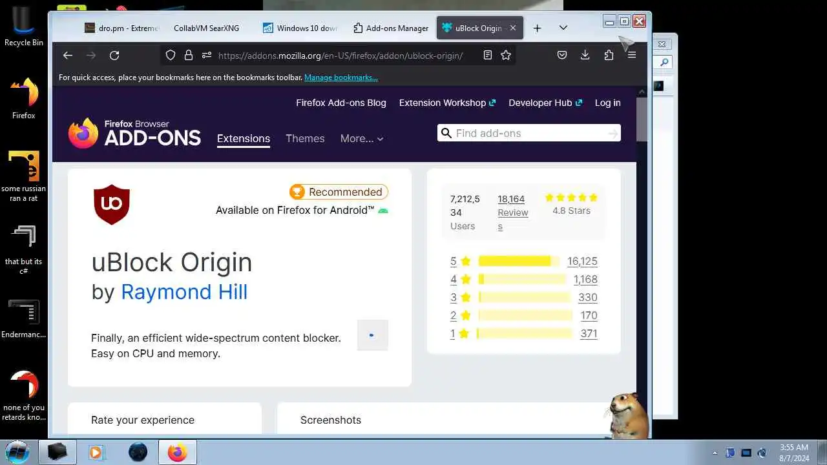This screenshot has height=465, width=827.
Task: Expand the list all tabs chevron
Action: (563, 28)
